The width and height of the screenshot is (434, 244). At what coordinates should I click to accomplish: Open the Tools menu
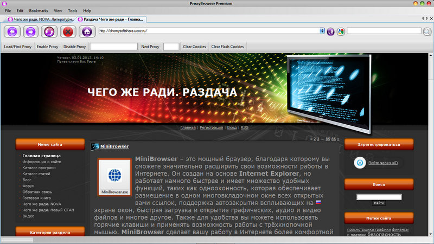click(73, 11)
